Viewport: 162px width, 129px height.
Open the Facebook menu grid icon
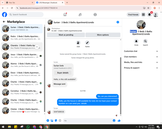(x=143, y=15)
